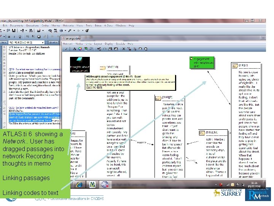Image resolution: width=274 pixels, height=206 pixels.
Task: Click the pencil edit icon in network toolbar
Action: [x=66, y=49]
